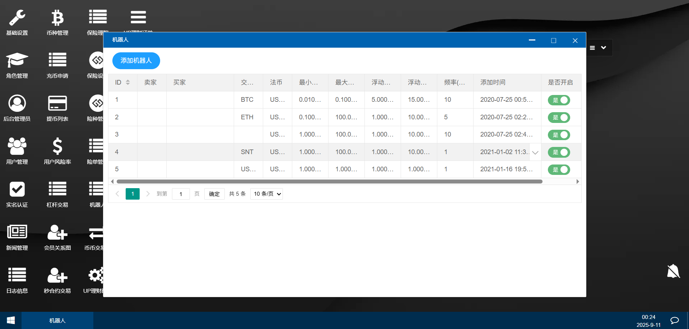Toggle off the switch for robot ID 1
This screenshot has width=689, height=329.
click(x=559, y=100)
